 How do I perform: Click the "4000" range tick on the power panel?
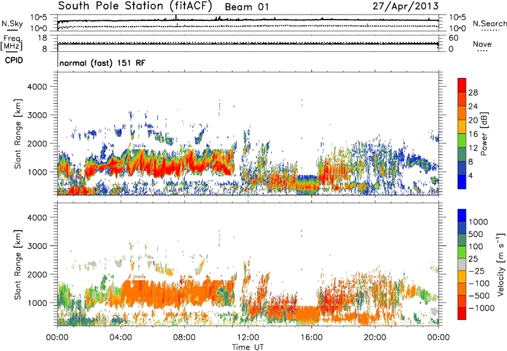37,87
